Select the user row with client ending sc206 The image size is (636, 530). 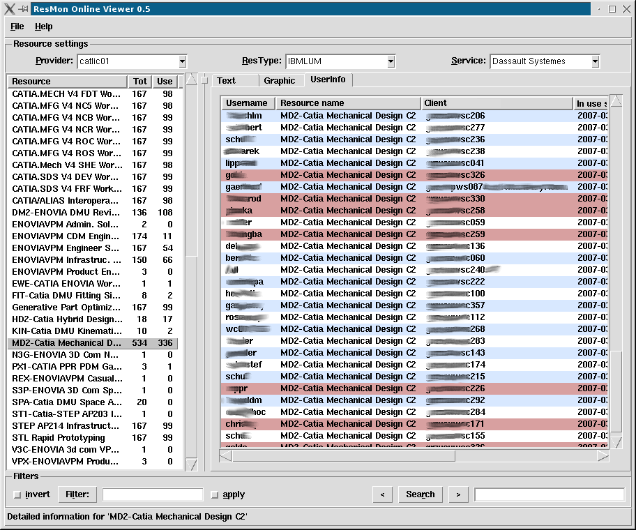414,116
